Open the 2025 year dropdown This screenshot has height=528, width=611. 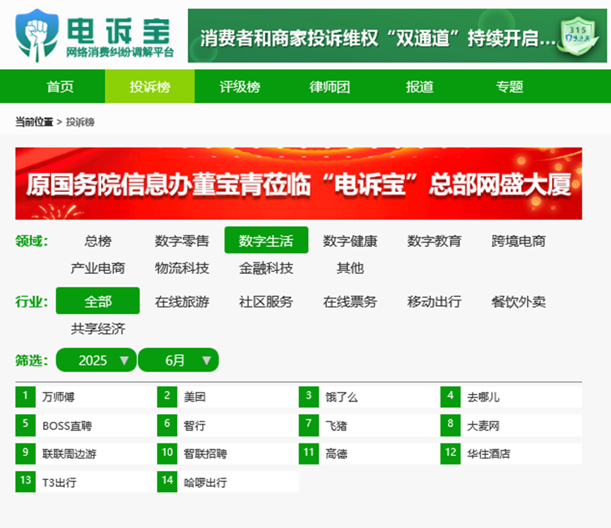[x=96, y=360]
